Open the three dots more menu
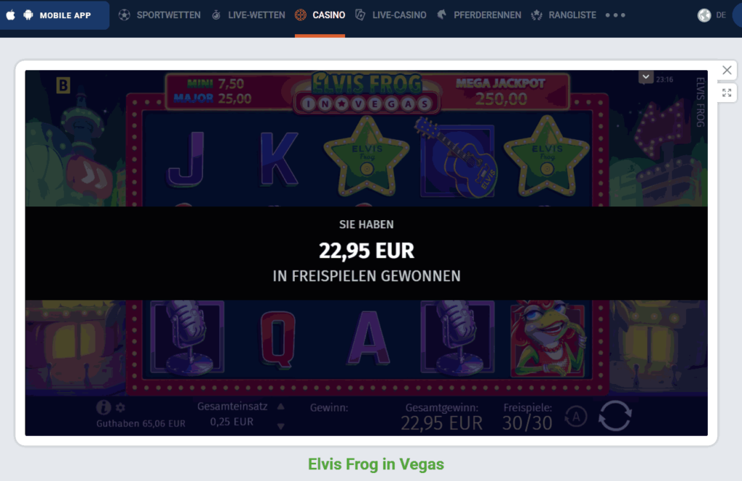This screenshot has width=742, height=481. [x=615, y=15]
